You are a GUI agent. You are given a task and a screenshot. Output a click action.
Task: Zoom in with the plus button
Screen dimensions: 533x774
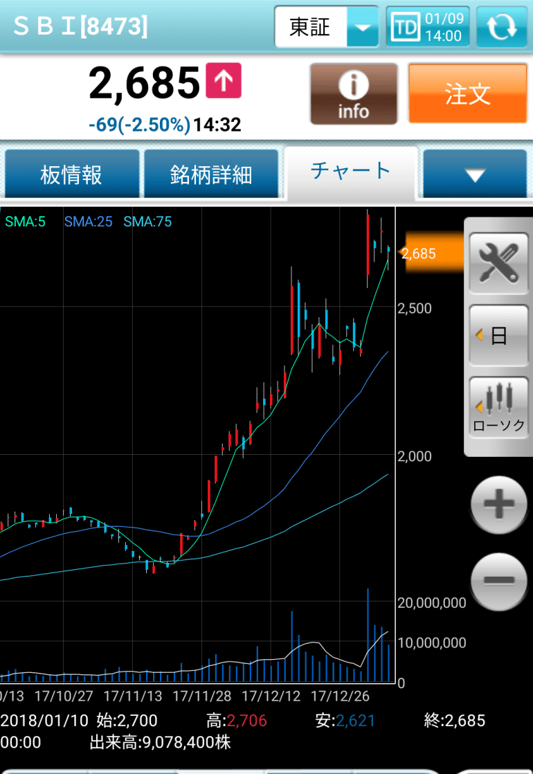[x=498, y=505]
